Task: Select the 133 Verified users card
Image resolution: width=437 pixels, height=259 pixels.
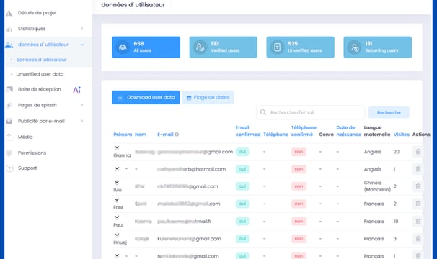Action: [x=224, y=47]
